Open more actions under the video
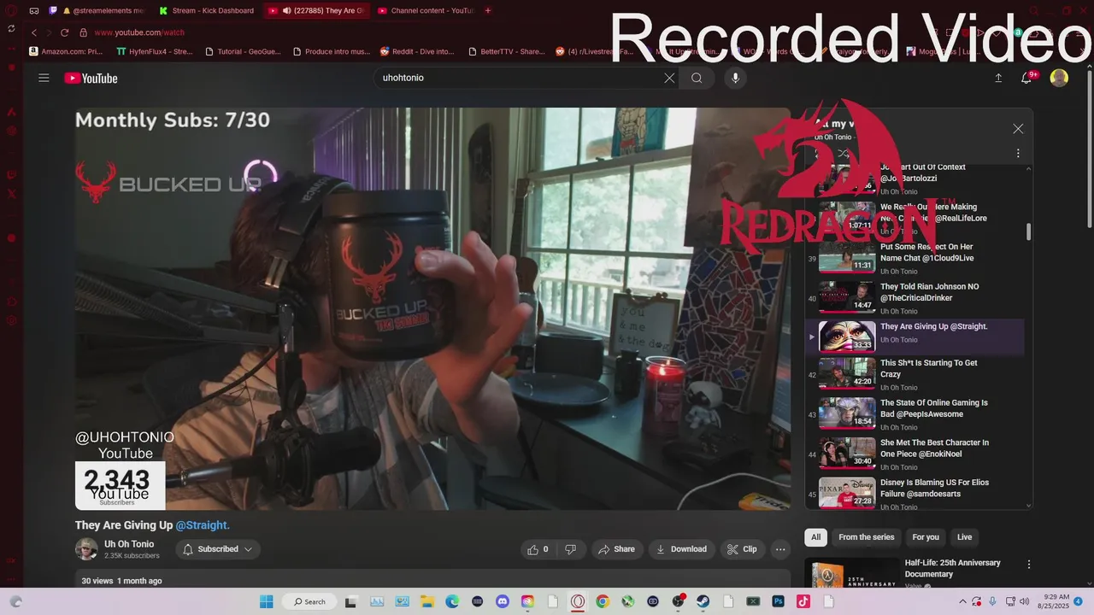The height and width of the screenshot is (615, 1094). (780, 549)
